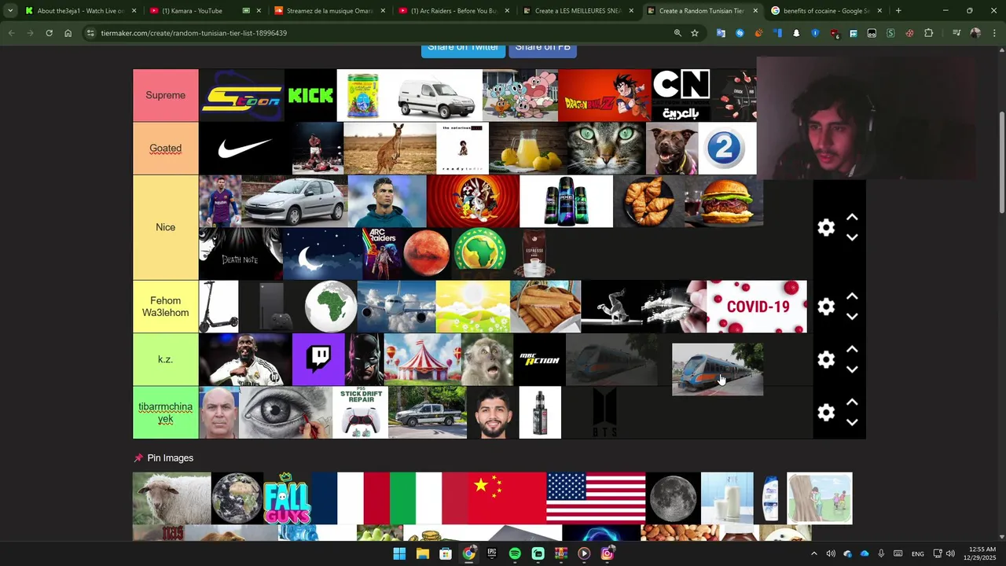
Task: Move Nice tier down with arrow
Action: [x=852, y=237]
